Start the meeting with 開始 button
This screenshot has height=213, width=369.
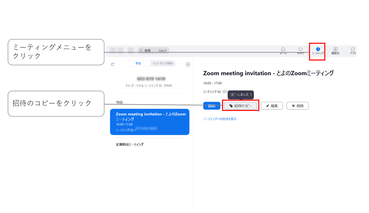pyautogui.click(x=212, y=106)
